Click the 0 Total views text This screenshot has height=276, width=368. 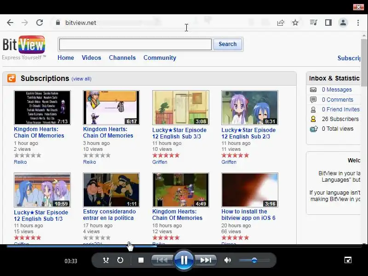coord(338,129)
